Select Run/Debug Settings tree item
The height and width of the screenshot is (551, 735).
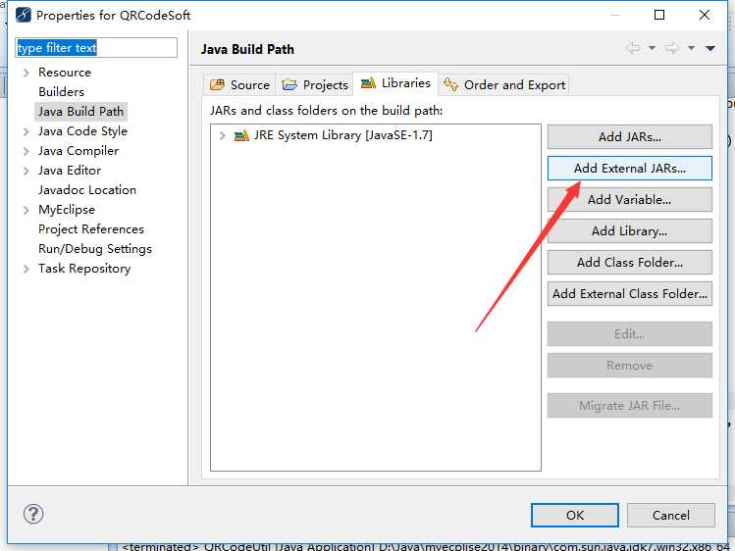coord(95,249)
